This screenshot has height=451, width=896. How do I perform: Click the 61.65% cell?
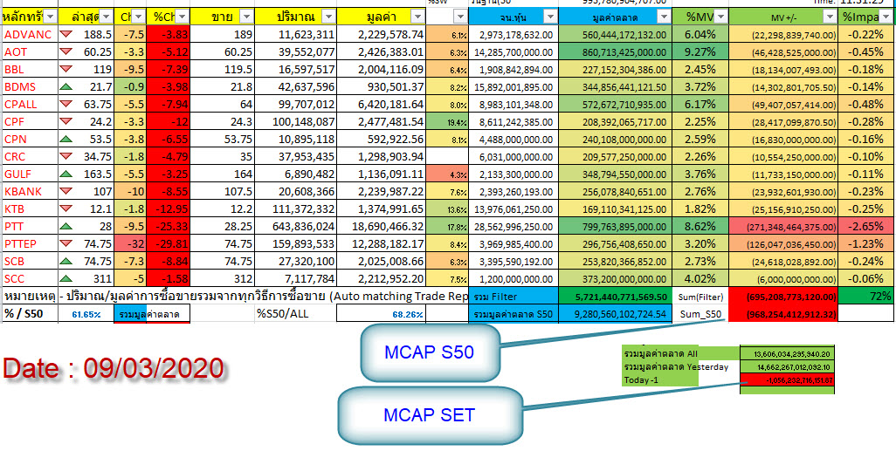[x=86, y=313]
